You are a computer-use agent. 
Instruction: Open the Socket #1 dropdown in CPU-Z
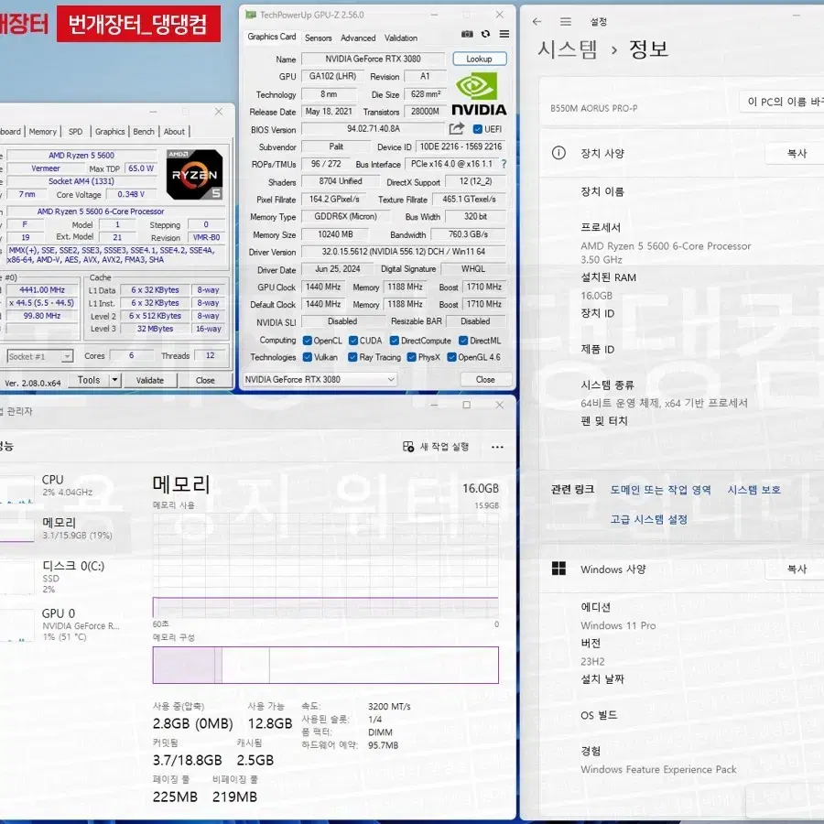39,357
